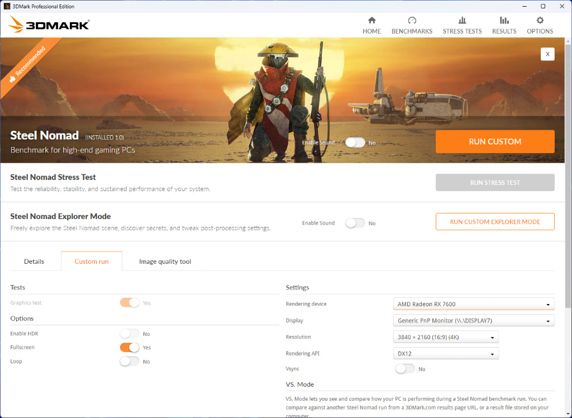Toggle the Graphics test switch
Screen dimensions: 572x418
tap(130, 303)
